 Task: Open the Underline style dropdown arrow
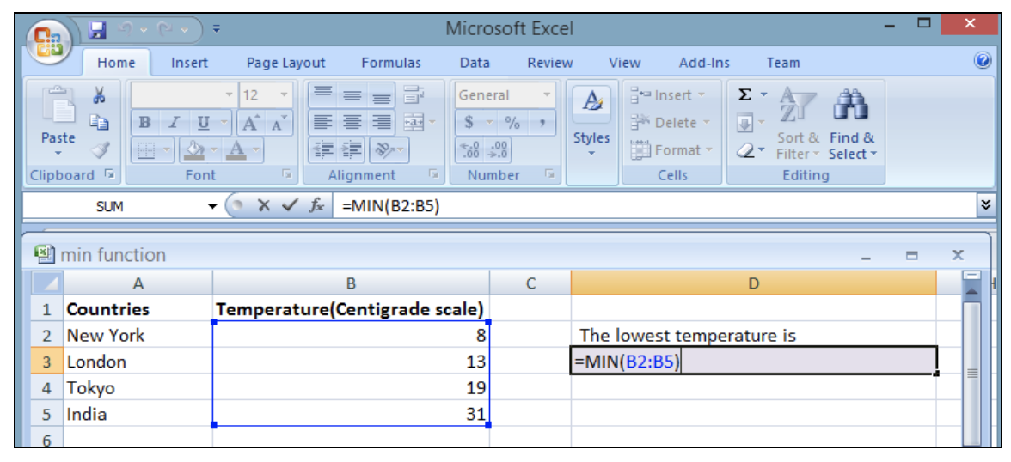point(224,123)
